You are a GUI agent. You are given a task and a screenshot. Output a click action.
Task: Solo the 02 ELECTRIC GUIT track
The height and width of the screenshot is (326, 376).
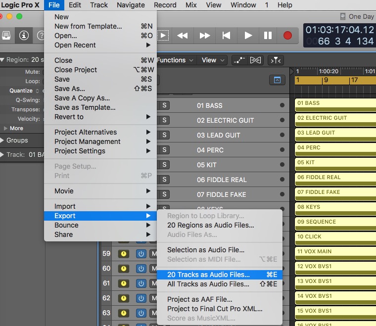pyautogui.click(x=164, y=120)
